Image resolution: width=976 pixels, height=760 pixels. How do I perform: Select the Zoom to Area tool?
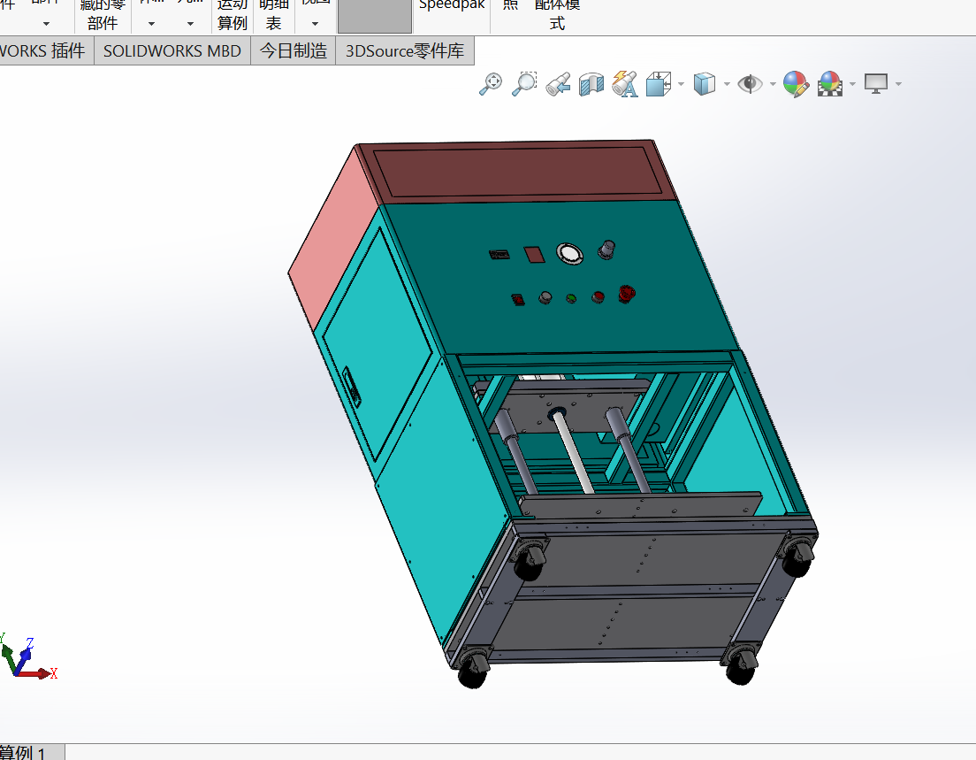point(524,84)
